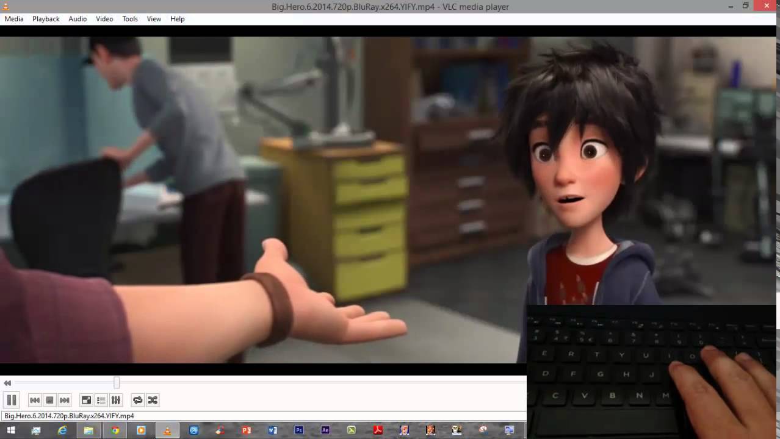This screenshot has height=439, width=780.
Task: Open the Help menu
Action: [x=178, y=19]
